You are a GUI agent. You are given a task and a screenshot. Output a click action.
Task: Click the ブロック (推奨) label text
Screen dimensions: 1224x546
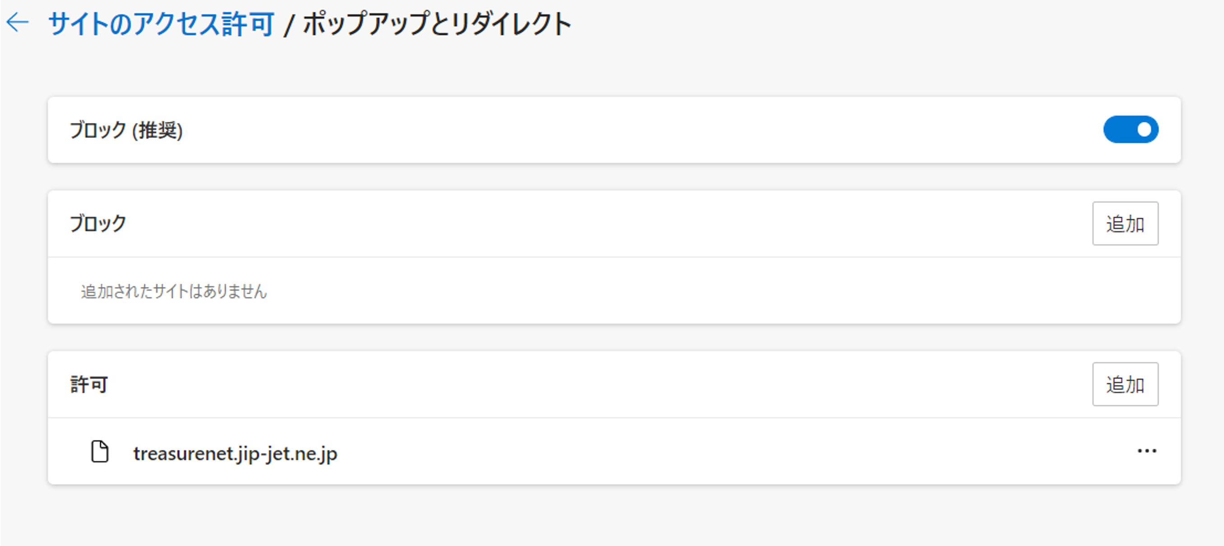click(126, 130)
